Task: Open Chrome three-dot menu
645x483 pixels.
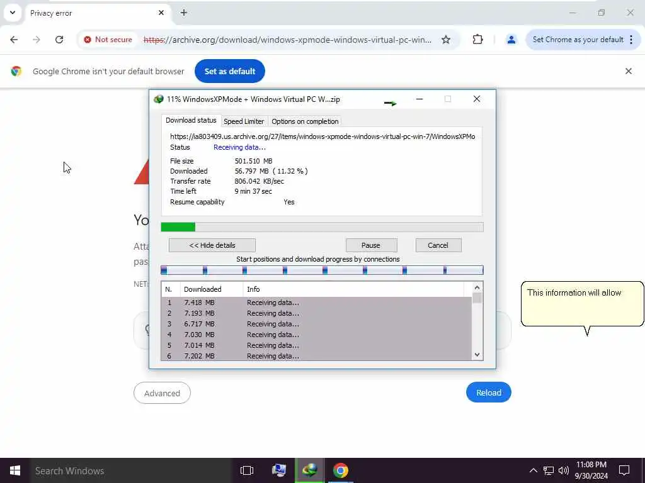Action: [x=631, y=40]
